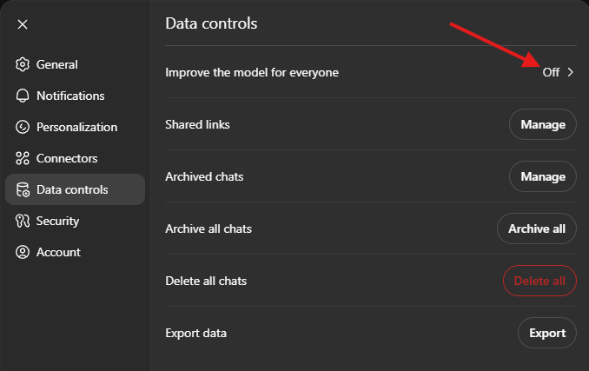Image resolution: width=589 pixels, height=371 pixels.
Task: Click the 'Shared links' row label
Action: pyautogui.click(x=197, y=124)
